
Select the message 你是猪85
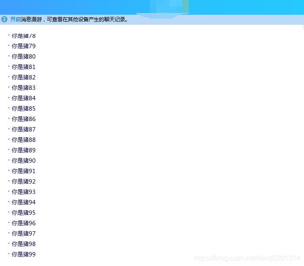pyautogui.click(x=23, y=108)
